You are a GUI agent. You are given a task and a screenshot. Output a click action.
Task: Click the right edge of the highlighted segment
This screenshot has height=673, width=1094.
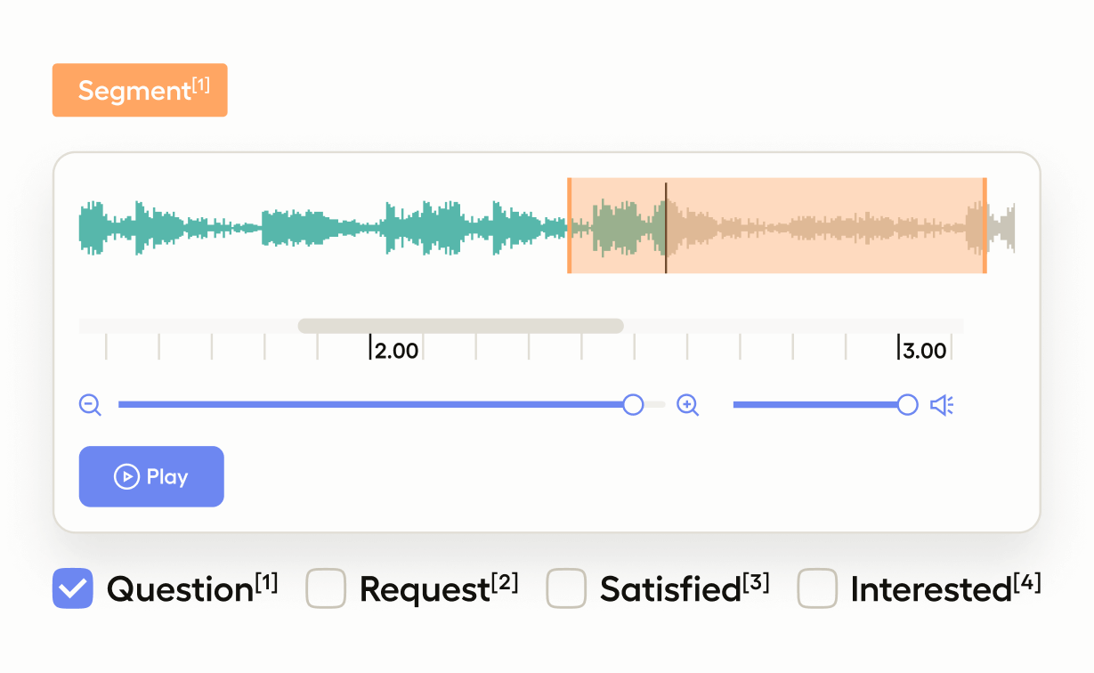[985, 225]
